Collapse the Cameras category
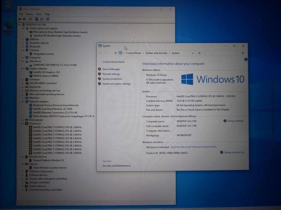 [x=23, y=50]
